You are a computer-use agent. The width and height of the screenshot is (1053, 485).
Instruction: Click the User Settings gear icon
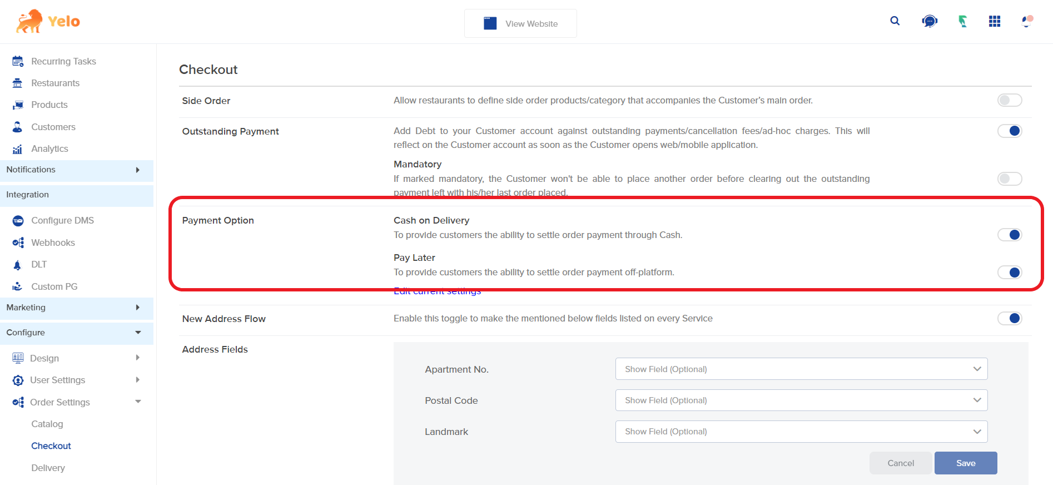coord(18,380)
